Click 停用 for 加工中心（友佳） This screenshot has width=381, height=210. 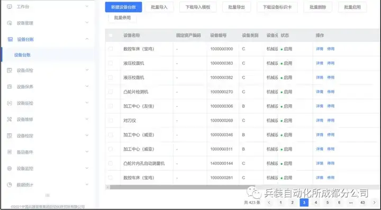pos(331,106)
